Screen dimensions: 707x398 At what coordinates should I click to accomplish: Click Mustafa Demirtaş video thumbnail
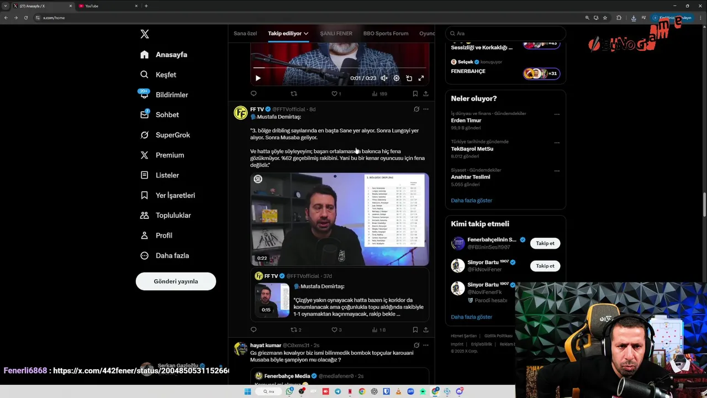[x=340, y=219]
